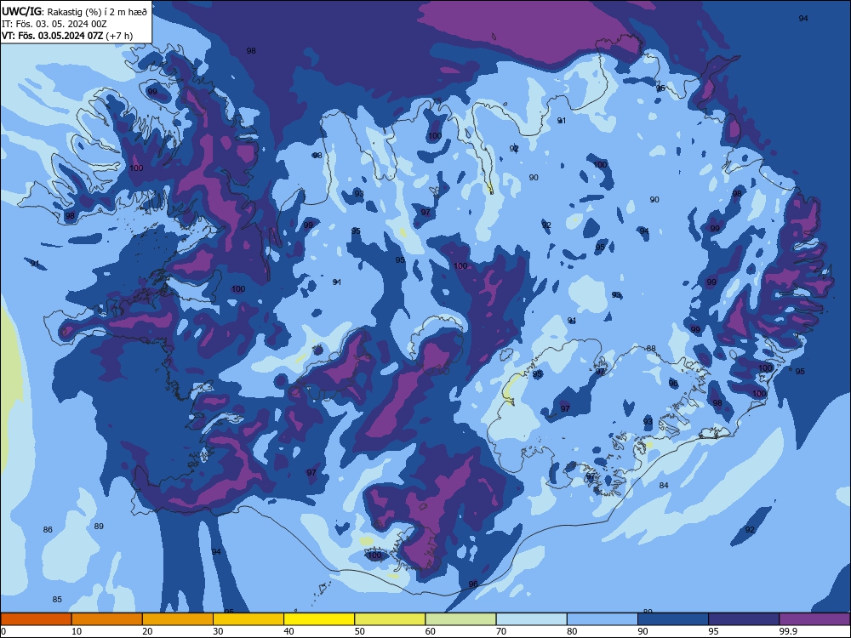Image resolution: width=851 pixels, height=638 pixels.
Task: Click the legend tick label '60'
Action: [x=431, y=631]
